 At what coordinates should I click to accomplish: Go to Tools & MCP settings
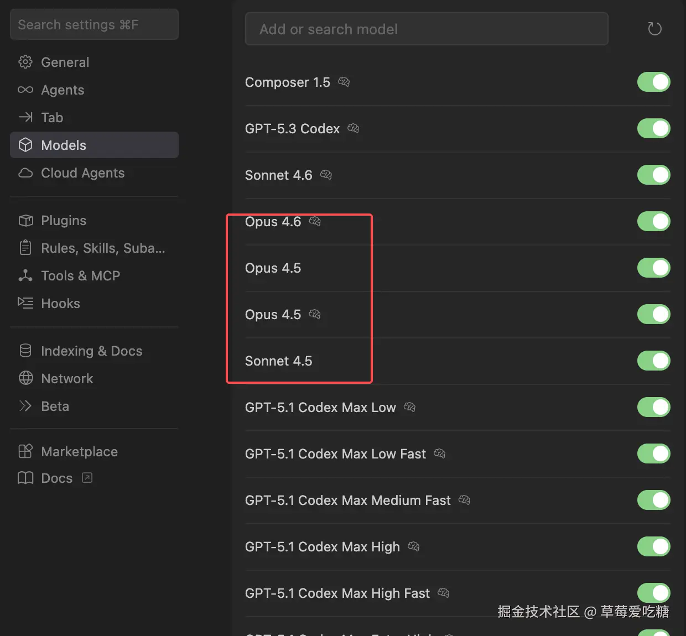tap(94, 275)
